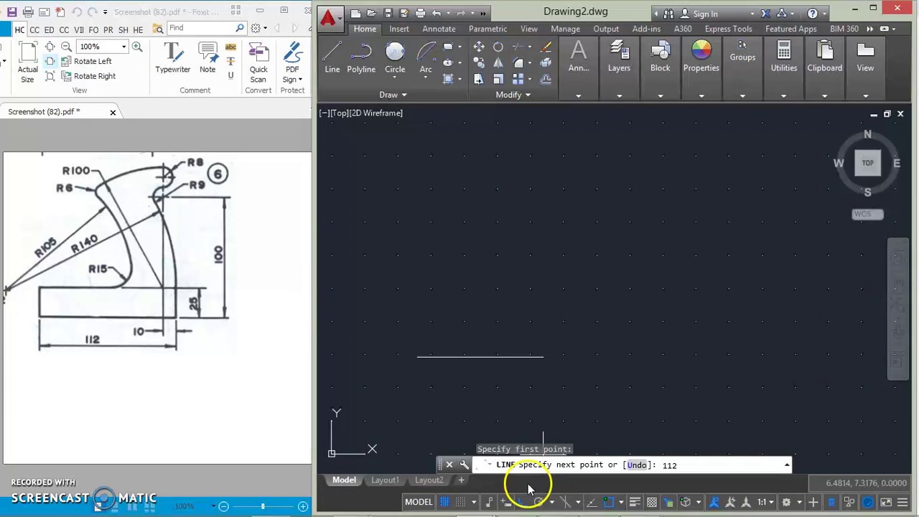The width and height of the screenshot is (919, 517).
Task: Click the TOP face of ViewCube
Action: [x=867, y=163]
